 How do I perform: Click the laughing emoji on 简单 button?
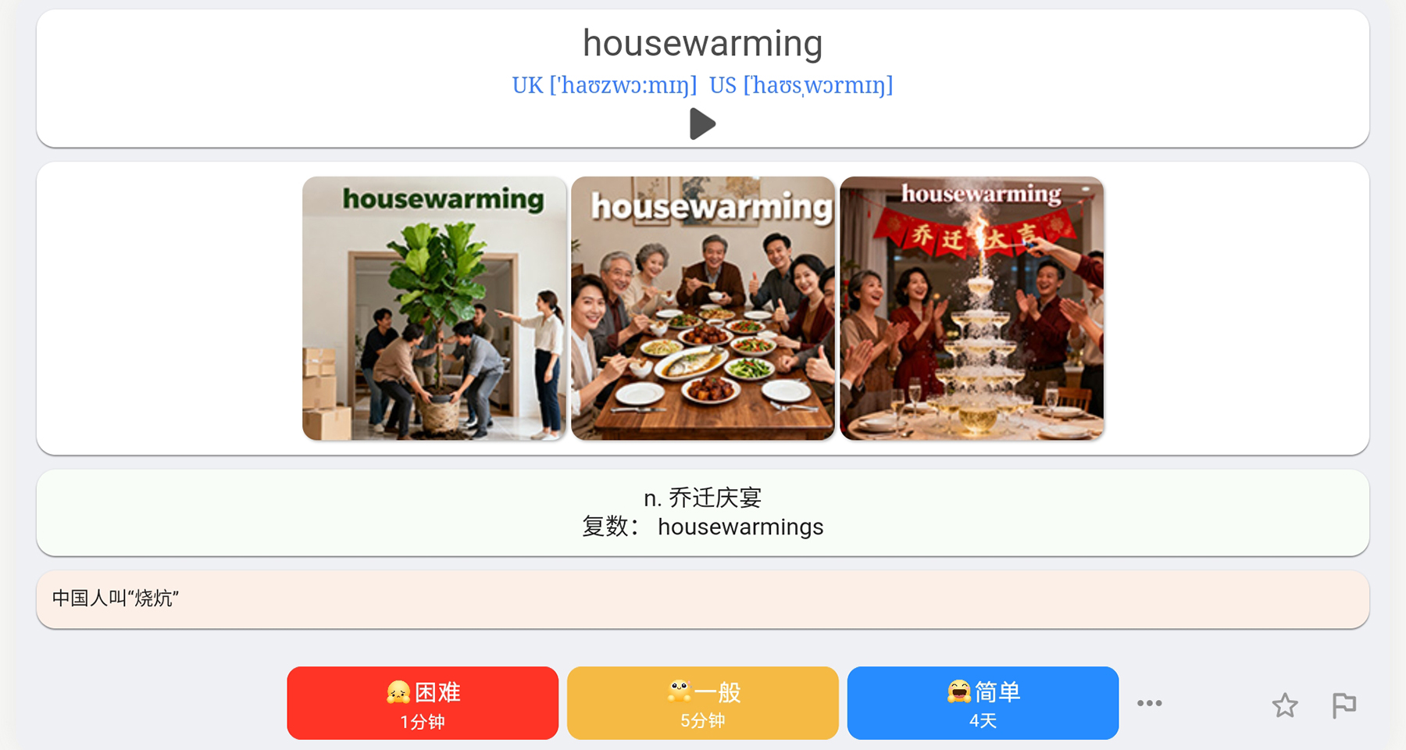(958, 691)
